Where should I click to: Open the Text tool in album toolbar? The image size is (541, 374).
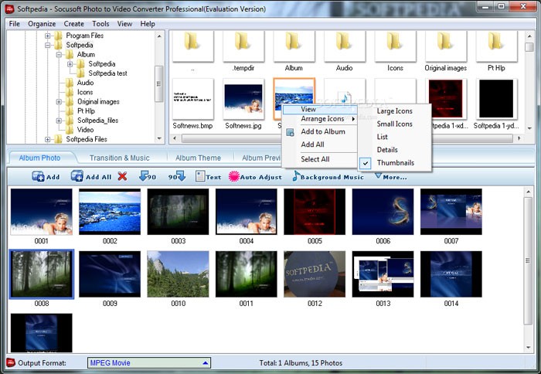pyautogui.click(x=208, y=176)
